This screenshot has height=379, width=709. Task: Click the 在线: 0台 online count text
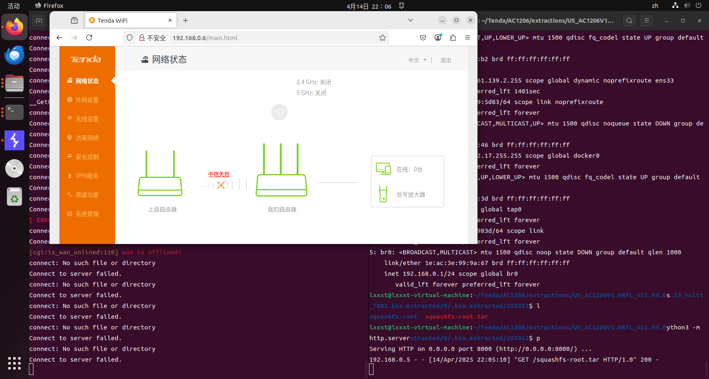click(x=409, y=169)
